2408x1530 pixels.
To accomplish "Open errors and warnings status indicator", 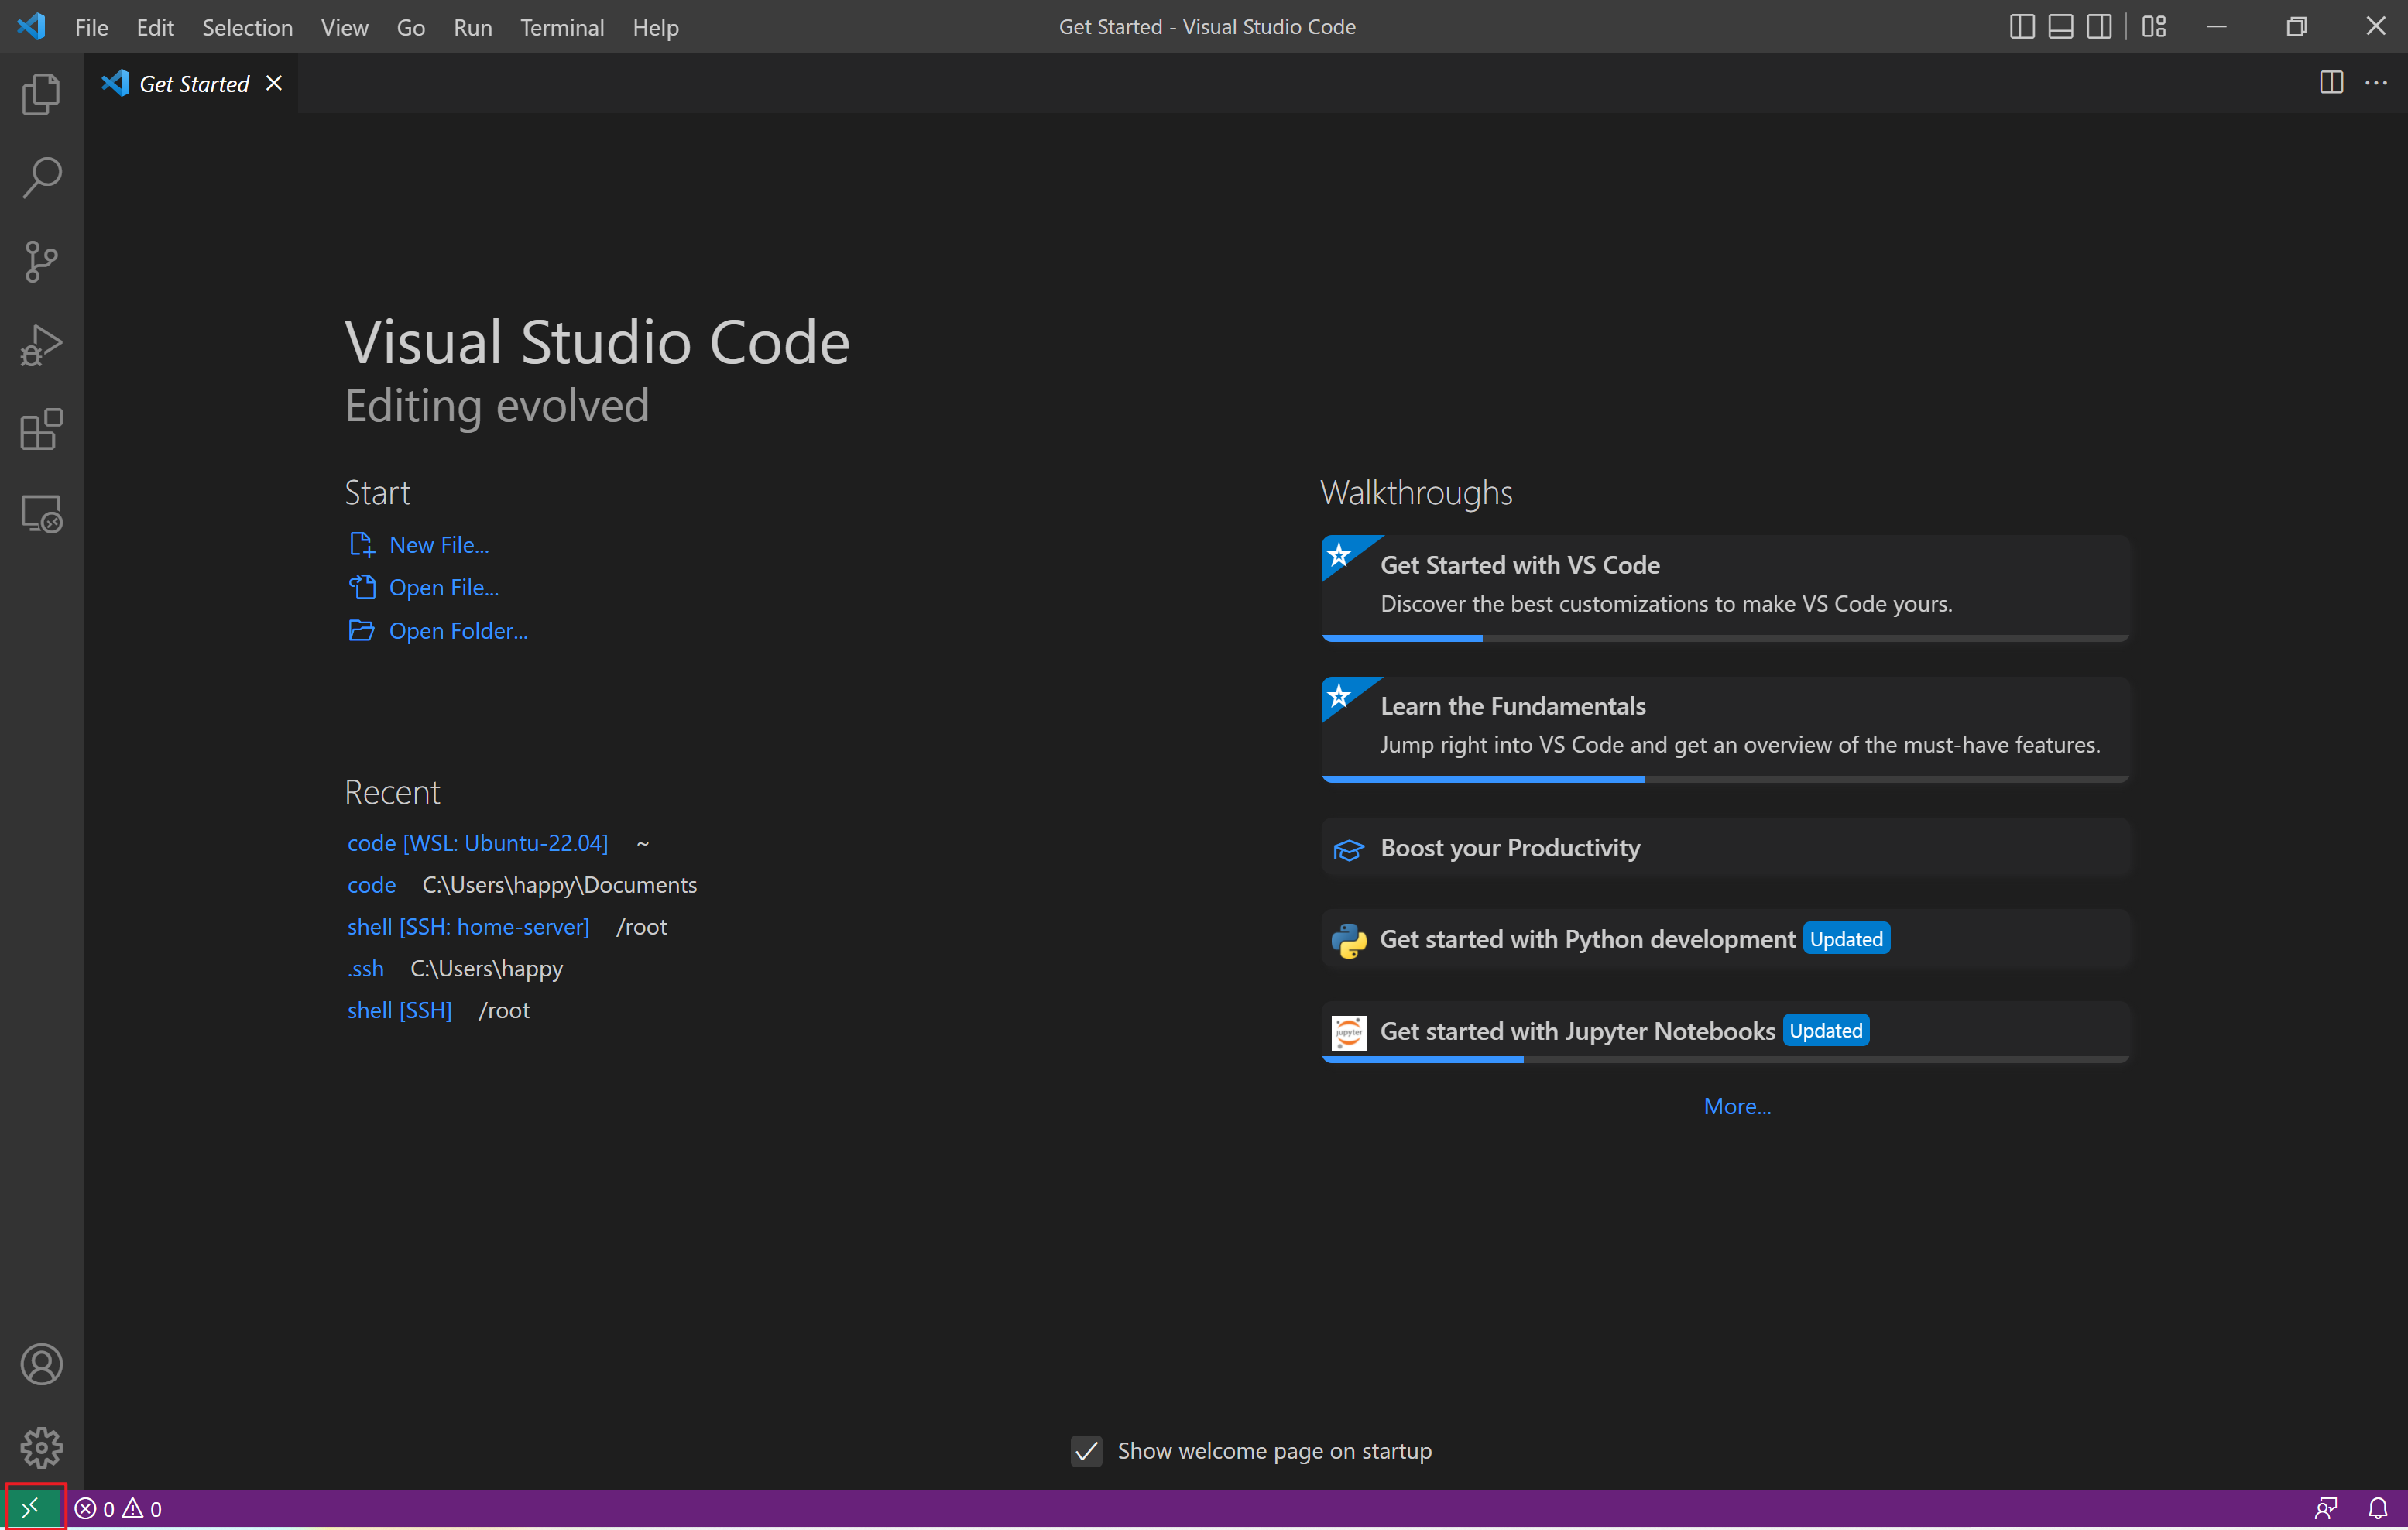I will tap(118, 1509).
